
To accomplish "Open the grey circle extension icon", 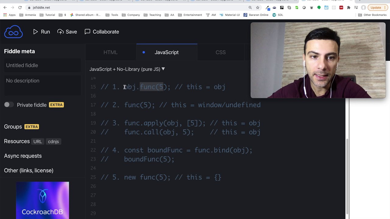I will pyautogui.click(x=304, y=8).
